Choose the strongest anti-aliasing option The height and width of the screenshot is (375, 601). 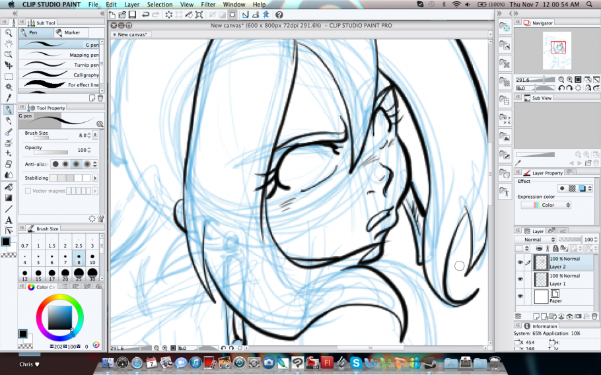tap(87, 164)
